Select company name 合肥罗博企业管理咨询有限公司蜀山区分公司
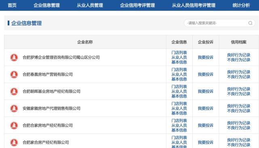The width and height of the screenshot is (259, 148). click(61, 57)
